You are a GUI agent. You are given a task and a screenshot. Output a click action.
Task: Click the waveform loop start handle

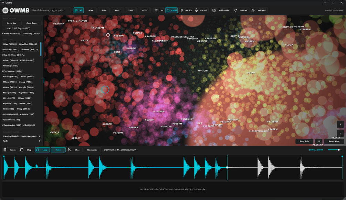[4, 156]
